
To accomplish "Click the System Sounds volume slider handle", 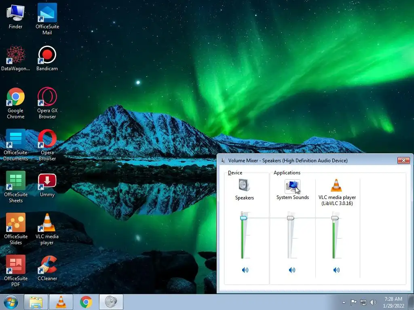I will (x=290, y=218).
